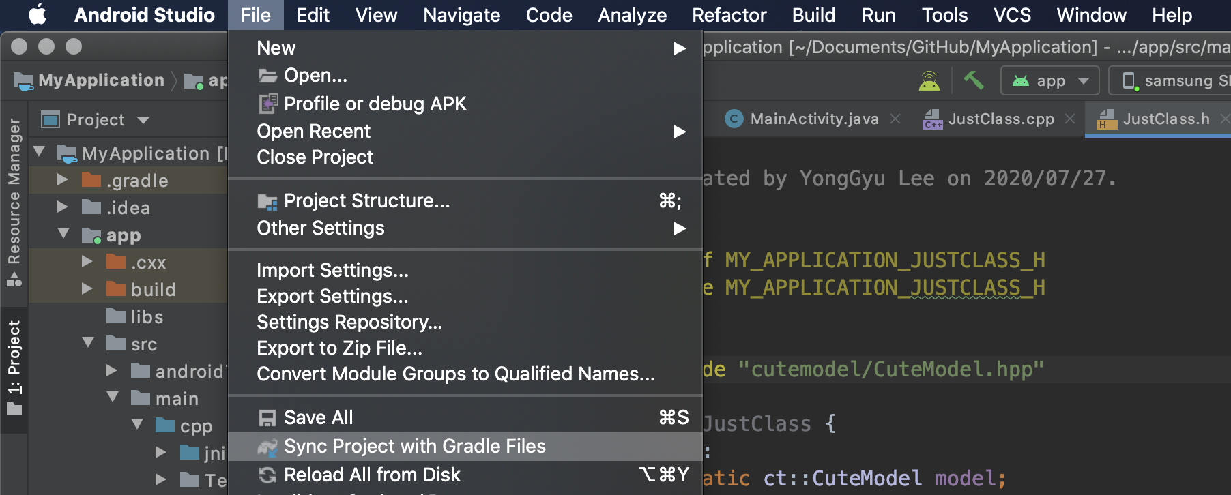Choose Convert Module Groups to Qualified Names
This screenshot has height=495, width=1231.
click(x=465, y=374)
